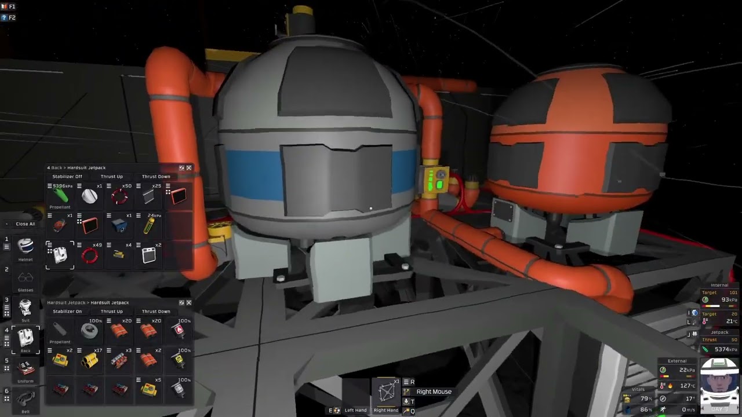Select the red flame 100% spray can
Screen dimensions: 742x417
pyautogui.click(x=179, y=331)
